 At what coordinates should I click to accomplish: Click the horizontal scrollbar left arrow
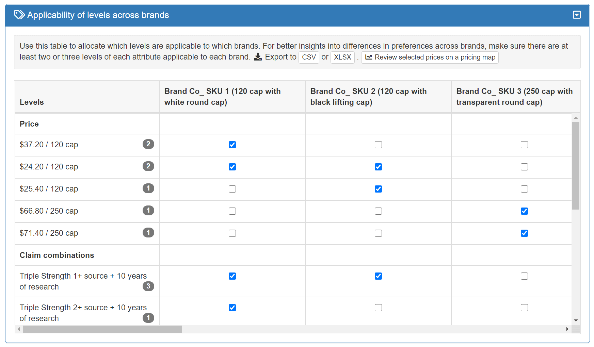[x=19, y=329]
